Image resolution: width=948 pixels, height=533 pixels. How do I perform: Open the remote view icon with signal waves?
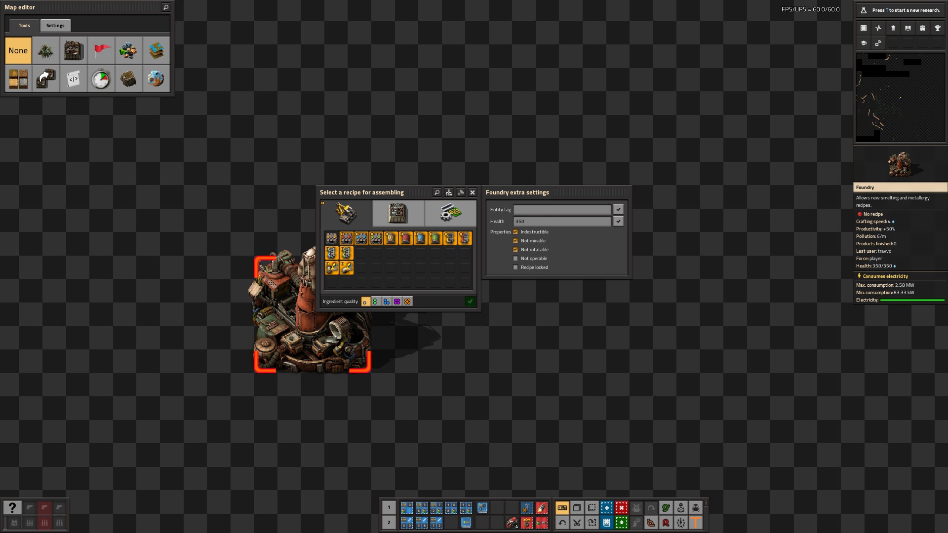click(878, 43)
